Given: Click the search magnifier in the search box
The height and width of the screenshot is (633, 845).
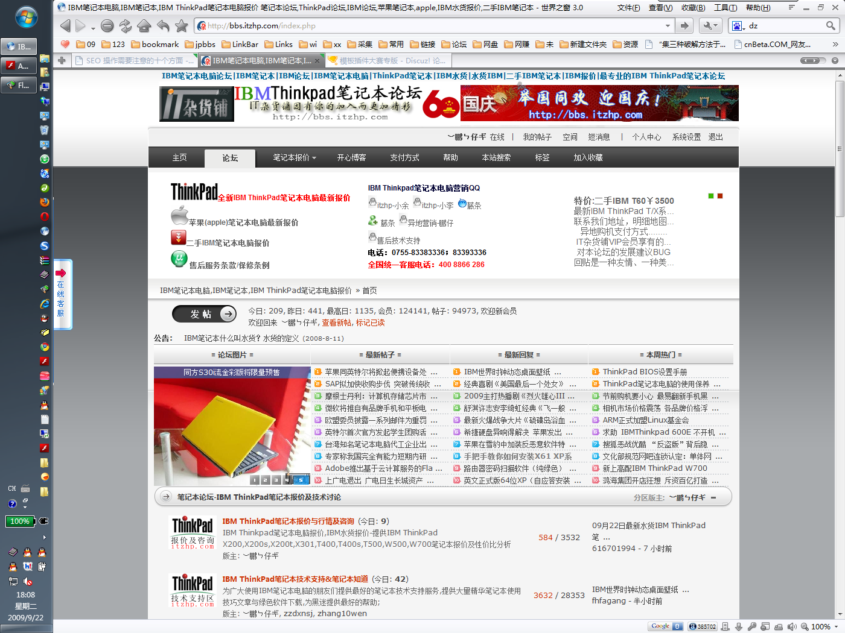Looking at the screenshot, I should click(x=831, y=26).
